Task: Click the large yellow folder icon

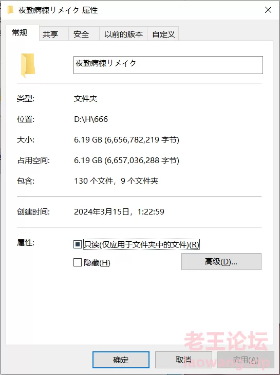Action: pyautogui.click(x=28, y=65)
